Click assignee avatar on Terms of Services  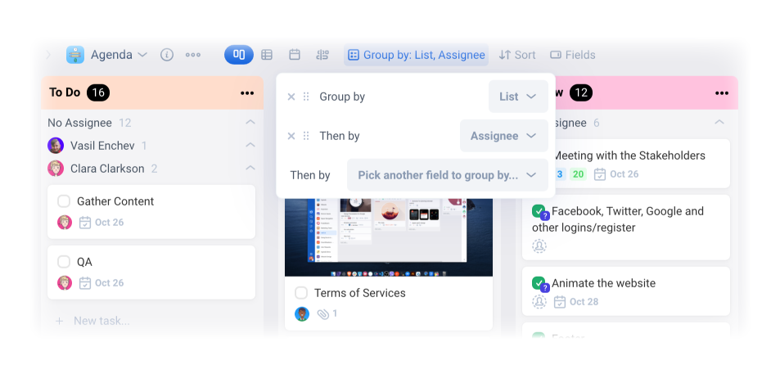tap(302, 313)
